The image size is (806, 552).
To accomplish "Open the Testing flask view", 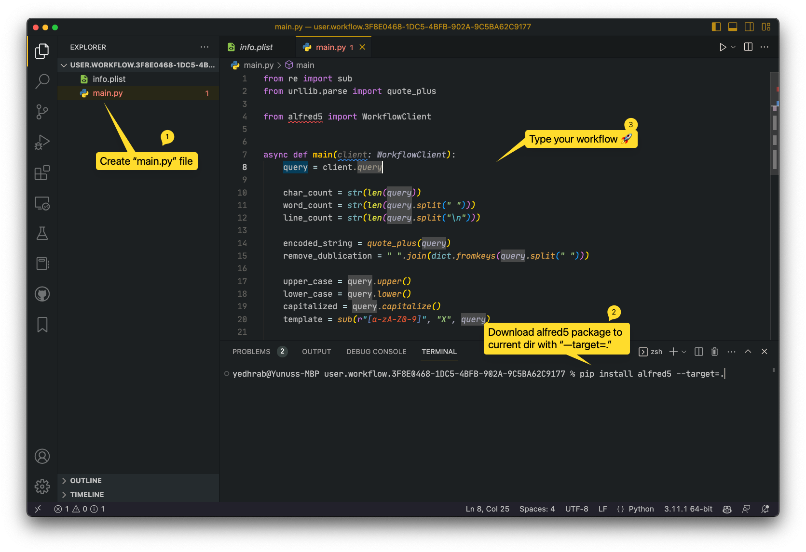I will tap(42, 234).
